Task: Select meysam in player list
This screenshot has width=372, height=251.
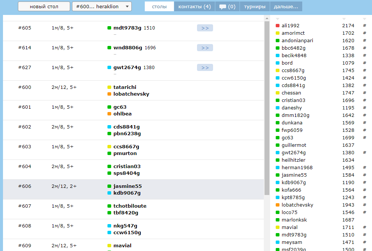Action: click(x=292, y=242)
